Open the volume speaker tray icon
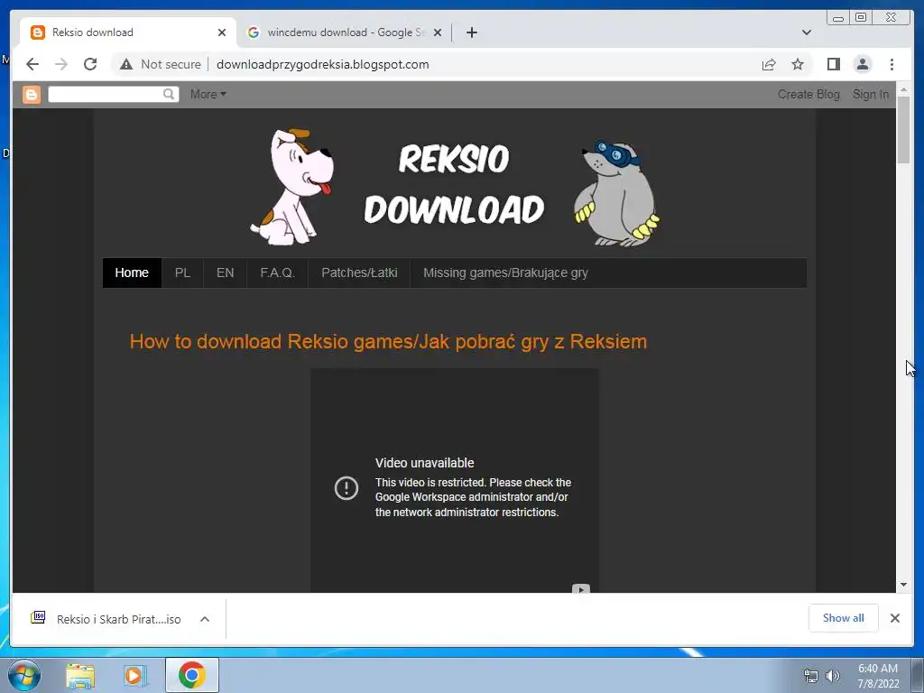The width and height of the screenshot is (924, 693). tap(833, 677)
